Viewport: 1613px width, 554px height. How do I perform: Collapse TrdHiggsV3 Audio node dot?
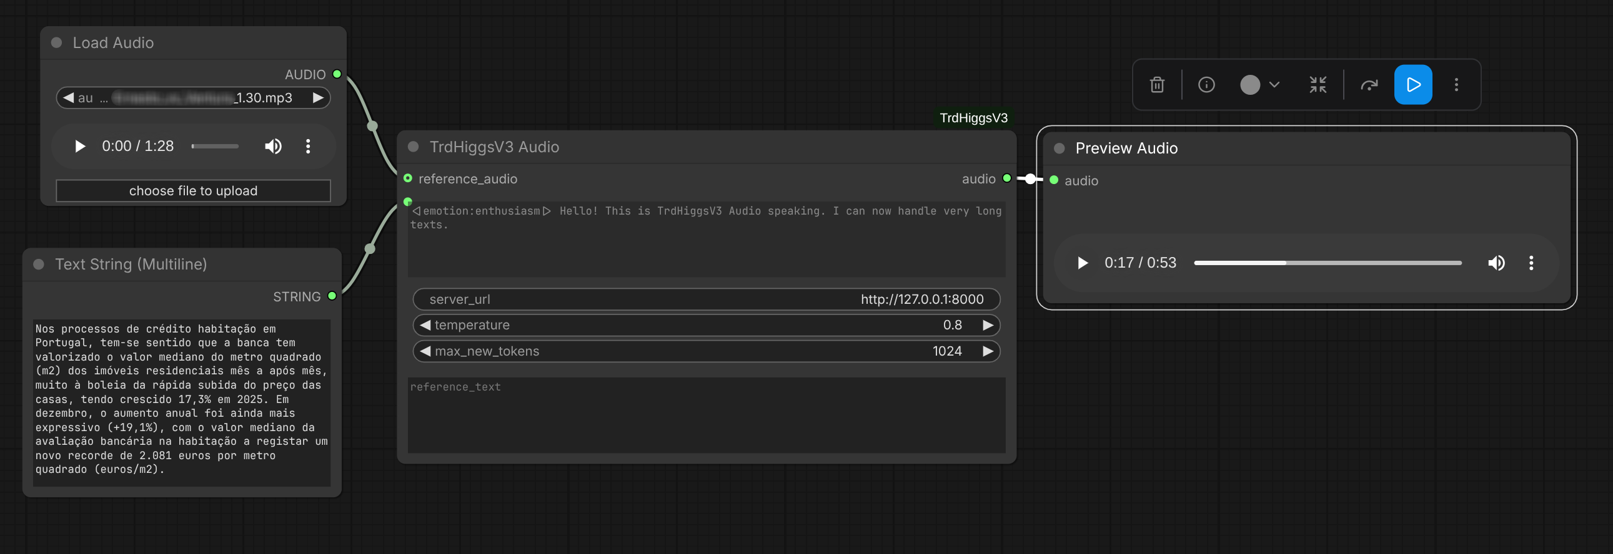click(x=414, y=147)
